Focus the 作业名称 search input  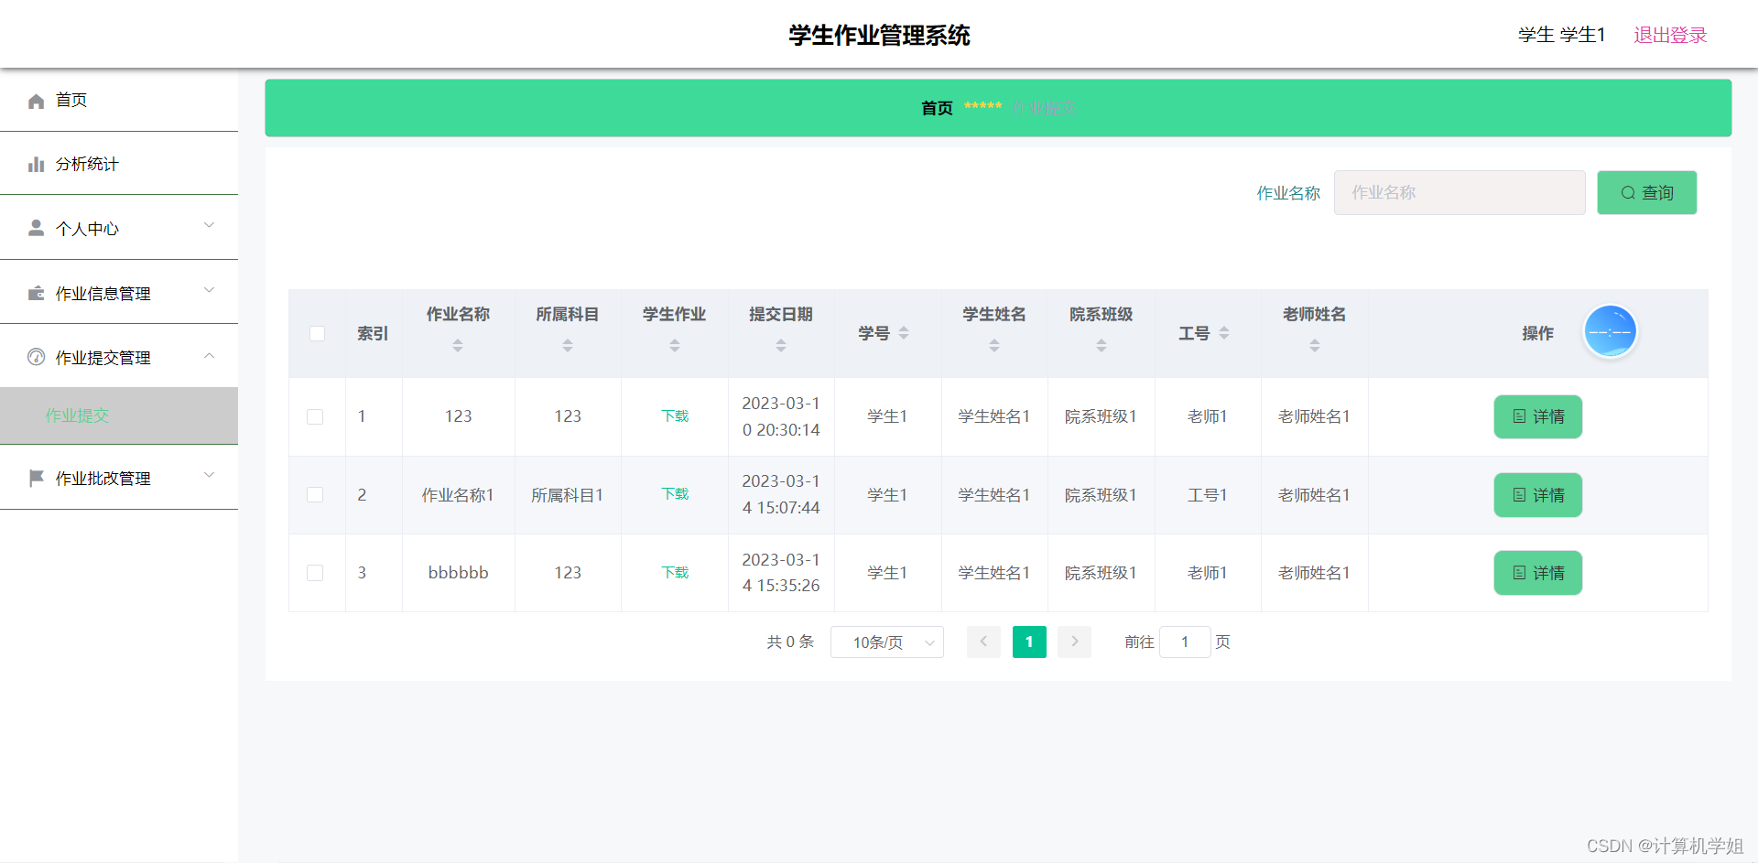click(1460, 193)
